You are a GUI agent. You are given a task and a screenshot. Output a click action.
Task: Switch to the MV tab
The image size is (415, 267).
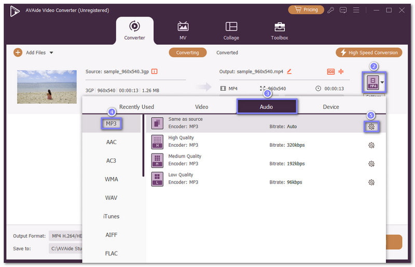(183, 31)
